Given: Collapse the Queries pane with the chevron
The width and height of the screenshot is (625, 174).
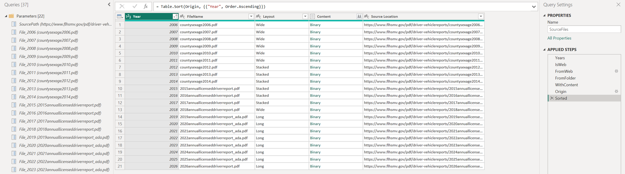Looking at the screenshot, I should [x=109, y=4].
